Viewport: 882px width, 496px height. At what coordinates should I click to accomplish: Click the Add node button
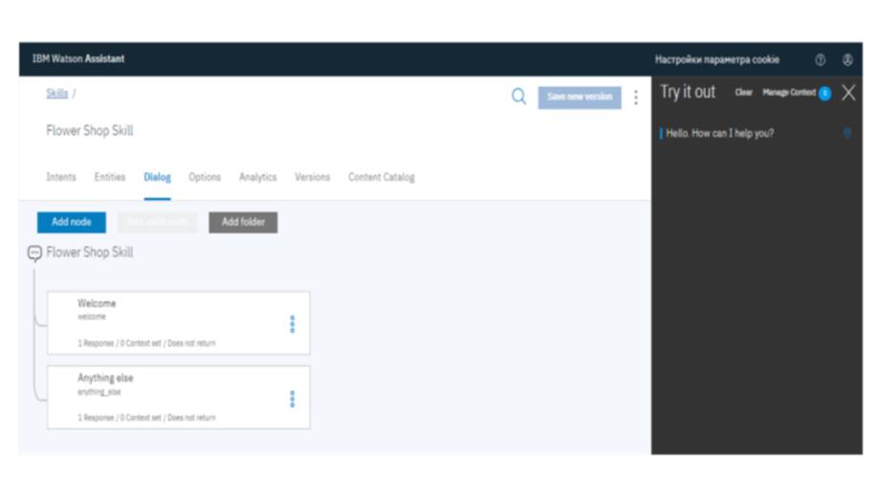pyautogui.click(x=72, y=223)
